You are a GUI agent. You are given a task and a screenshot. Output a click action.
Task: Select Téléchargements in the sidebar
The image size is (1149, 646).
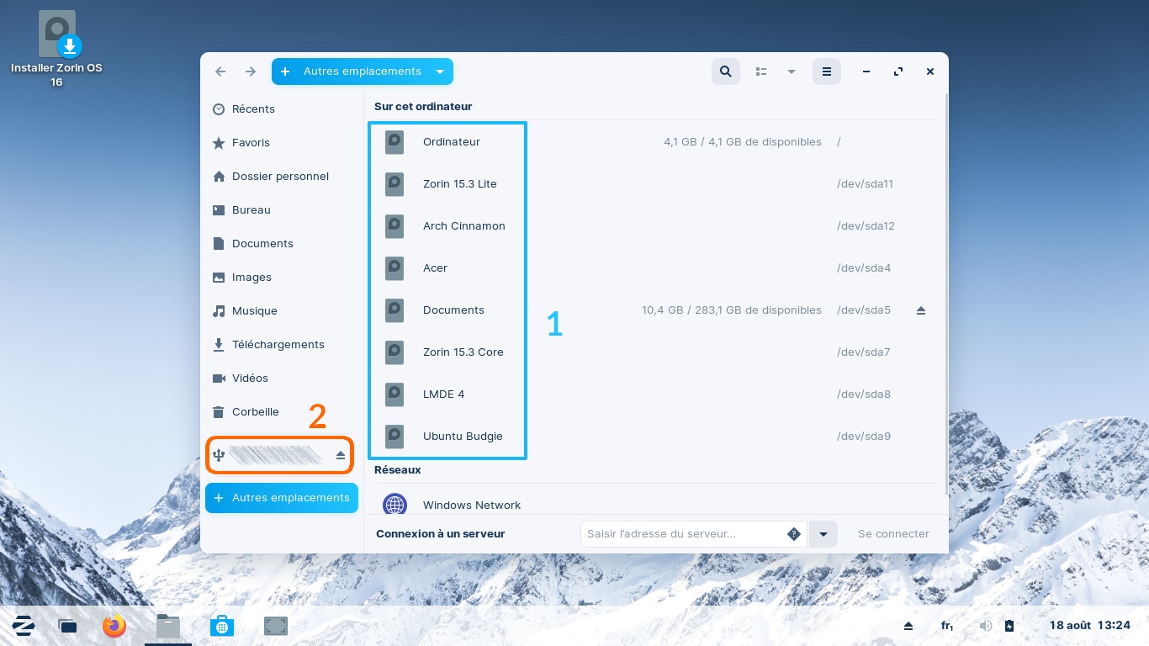click(x=278, y=345)
